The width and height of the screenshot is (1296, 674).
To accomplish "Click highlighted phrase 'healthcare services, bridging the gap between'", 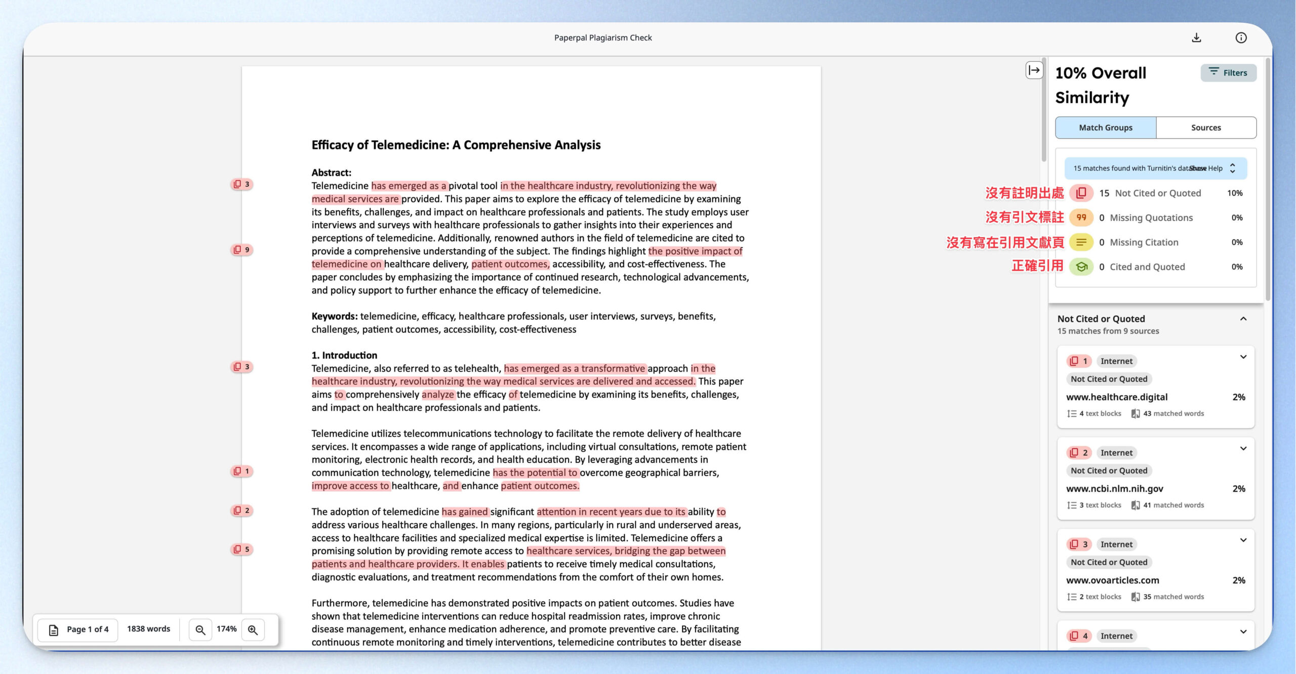I will pyautogui.click(x=626, y=551).
